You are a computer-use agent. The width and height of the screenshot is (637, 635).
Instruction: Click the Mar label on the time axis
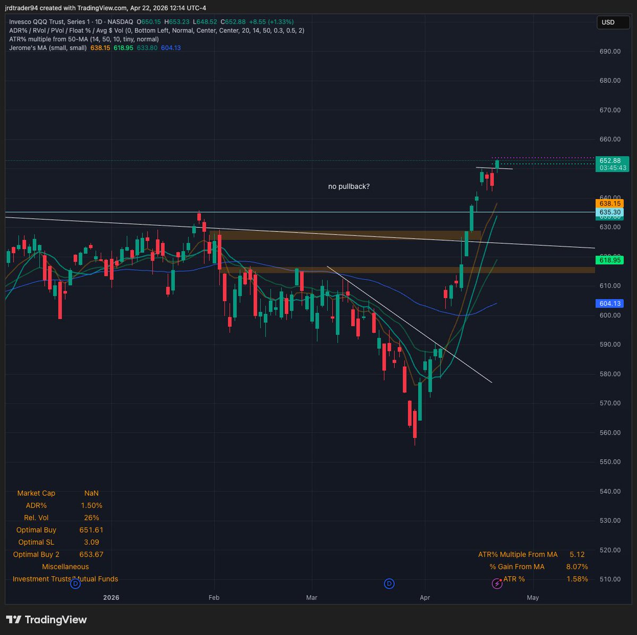click(312, 597)
